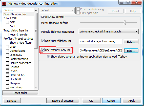Check the Picture properties box

(7, 63)
